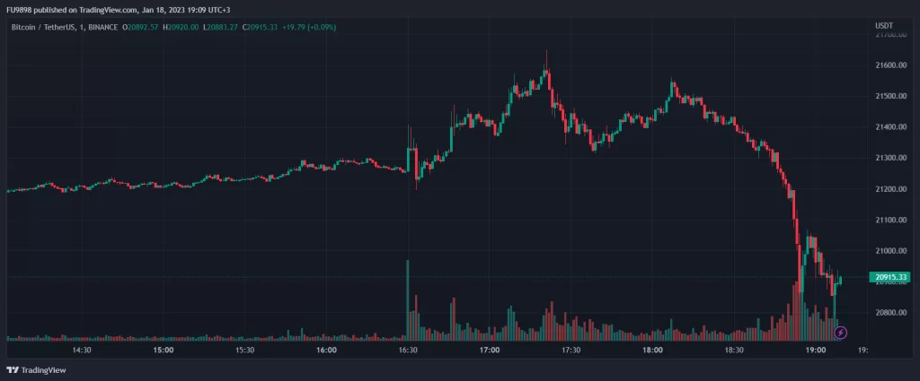Click the purple lightning bolt icon
Viewport: 920px width, 381px height.
coord(840,333)
